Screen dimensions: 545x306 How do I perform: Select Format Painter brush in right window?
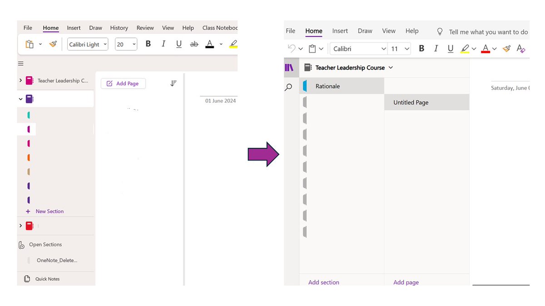tap(506, 49)
